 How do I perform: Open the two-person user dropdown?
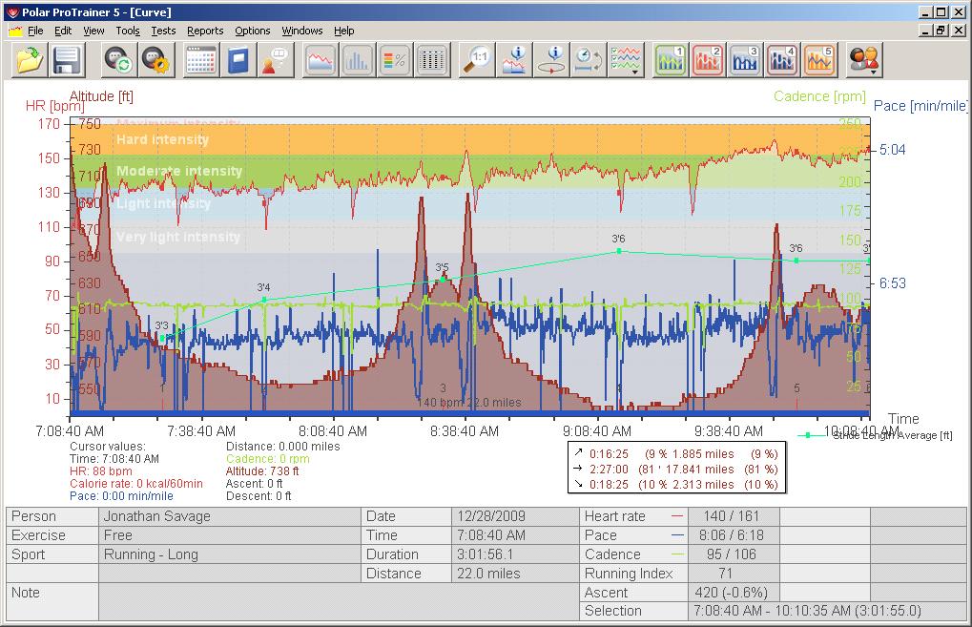pyautogui.click(x=864, y=60)
